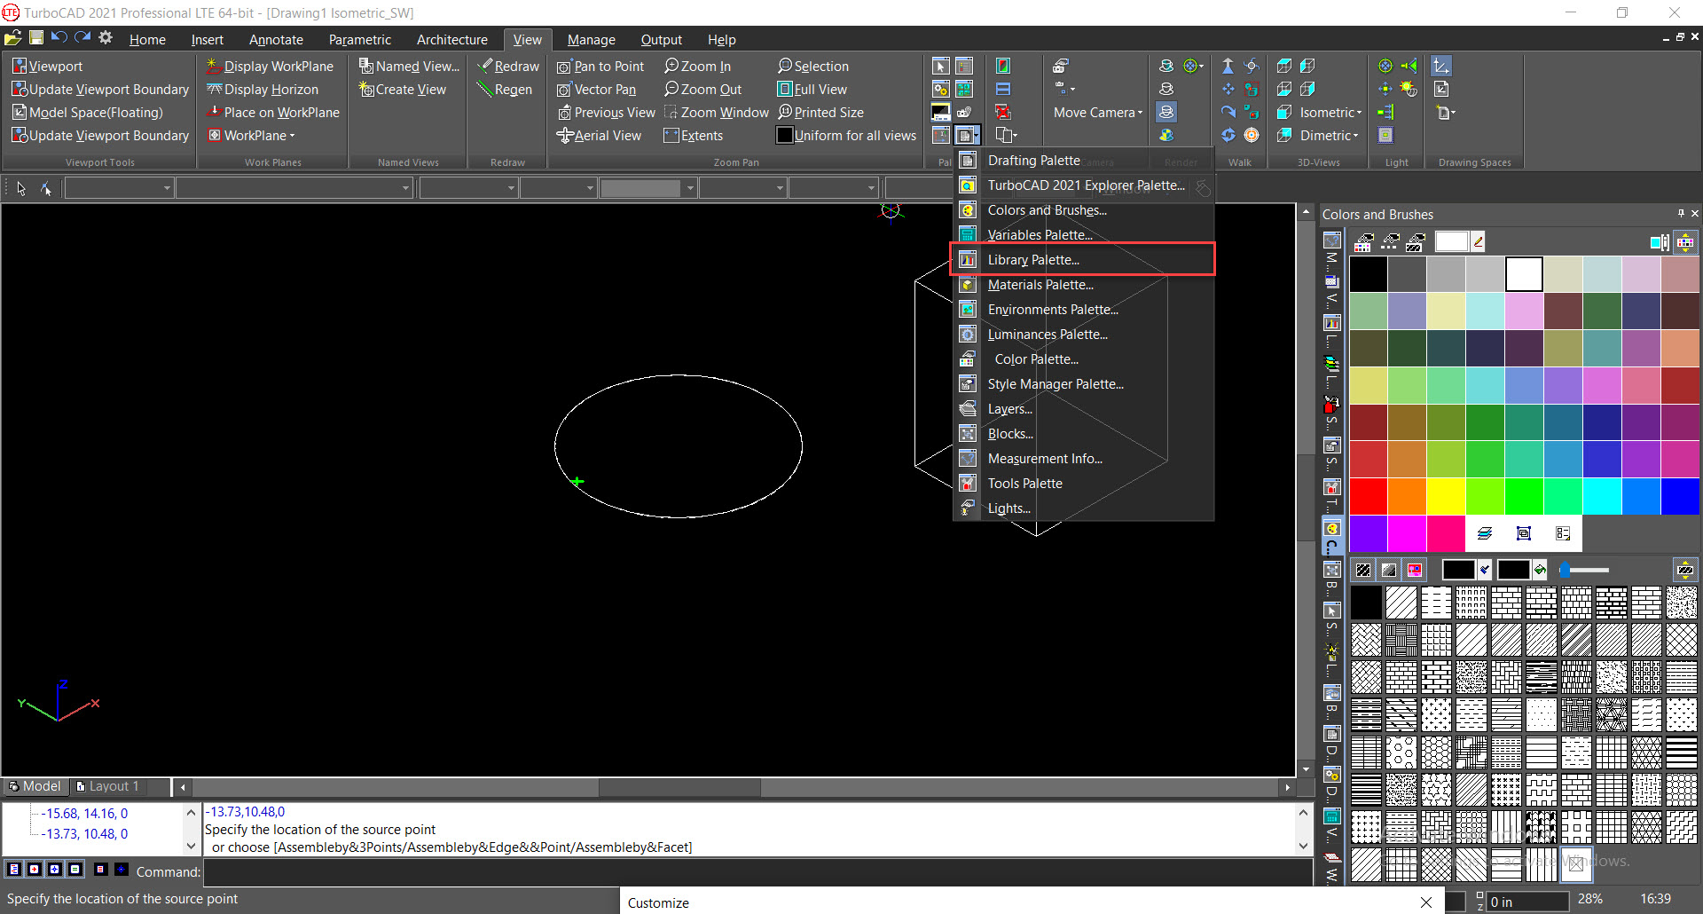Click the "28%" status bar value
1703x914 pixels.
coord(1589,899)
